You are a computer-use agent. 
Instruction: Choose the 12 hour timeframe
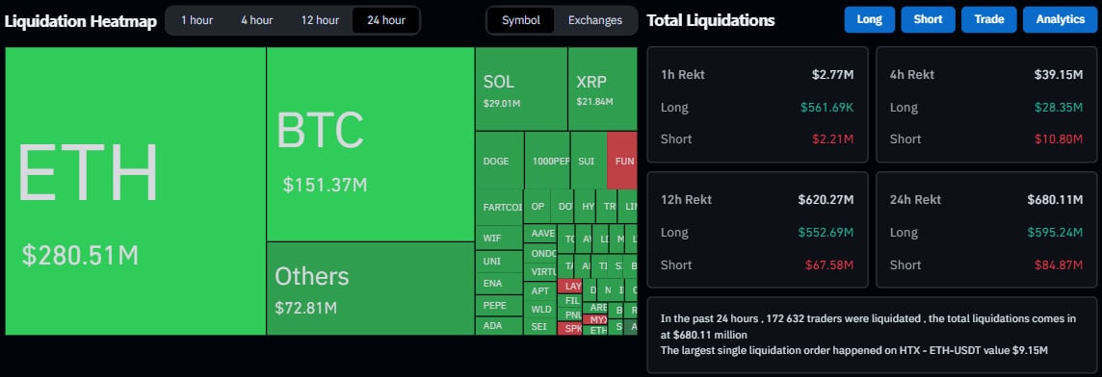point(320,19)
